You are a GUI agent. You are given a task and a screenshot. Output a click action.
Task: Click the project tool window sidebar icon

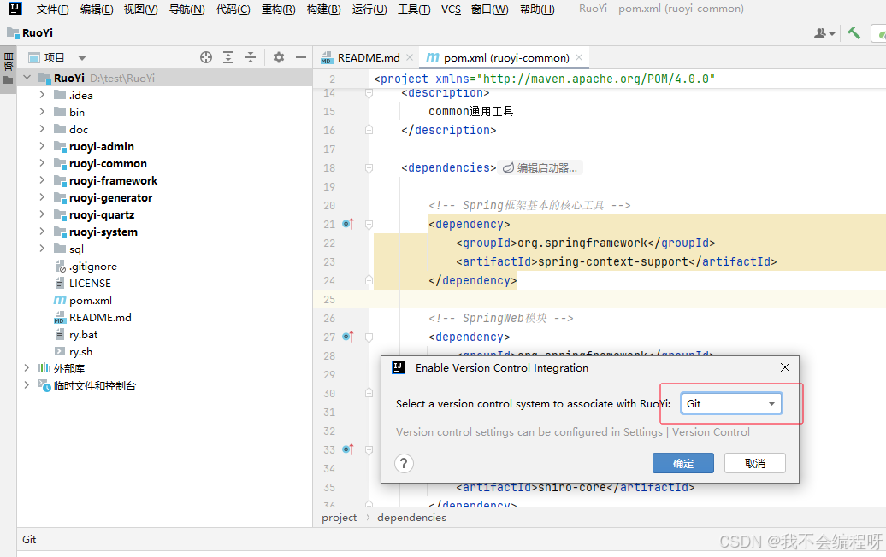pos(8,67)
